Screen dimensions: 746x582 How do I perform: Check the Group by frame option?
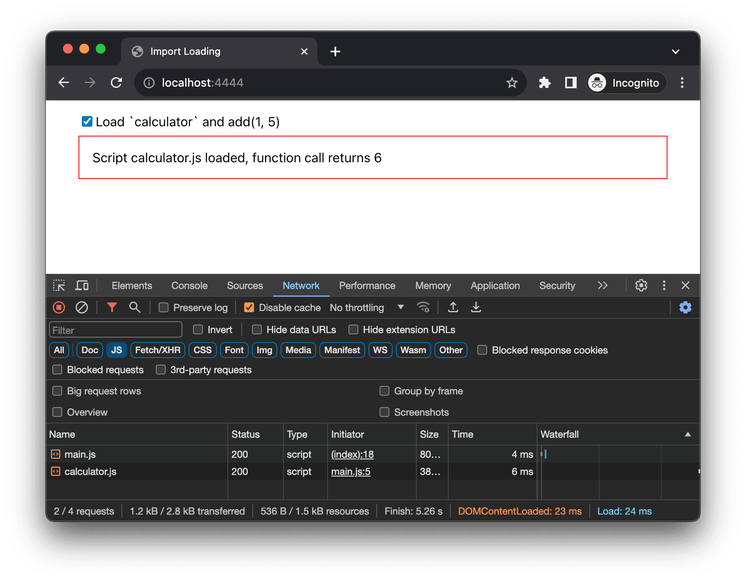(x=384, y=391)
